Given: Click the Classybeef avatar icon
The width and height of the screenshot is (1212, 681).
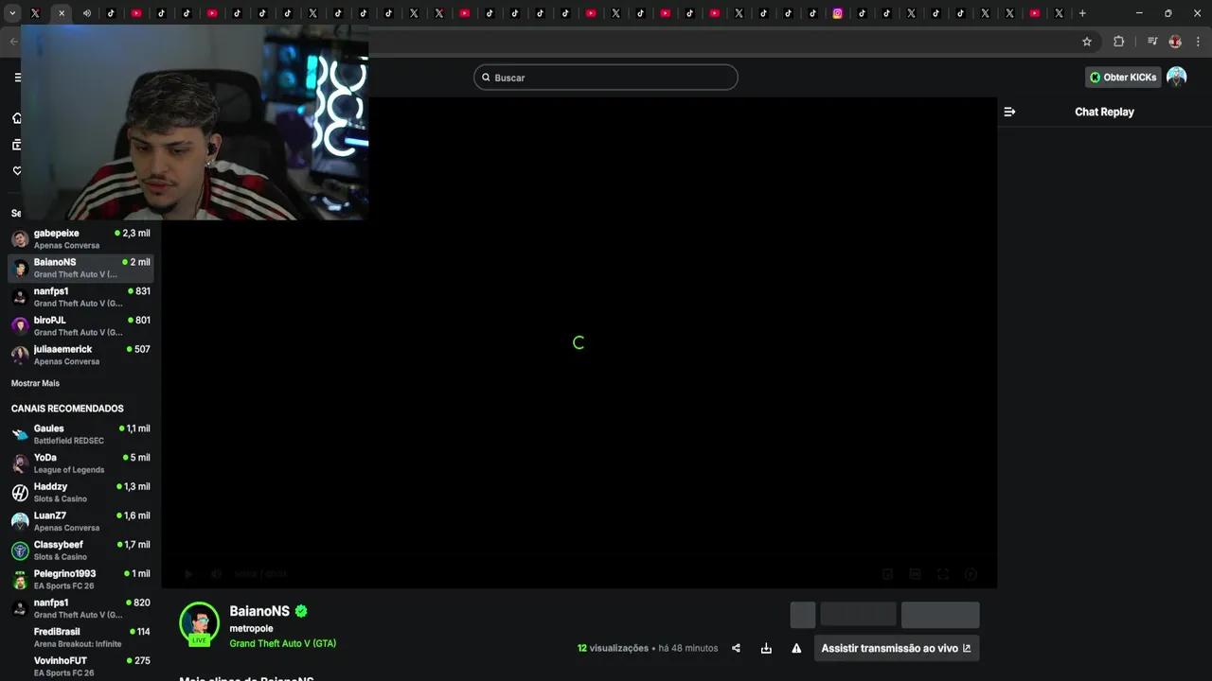Looking at the screenshot, I should 20,550.
